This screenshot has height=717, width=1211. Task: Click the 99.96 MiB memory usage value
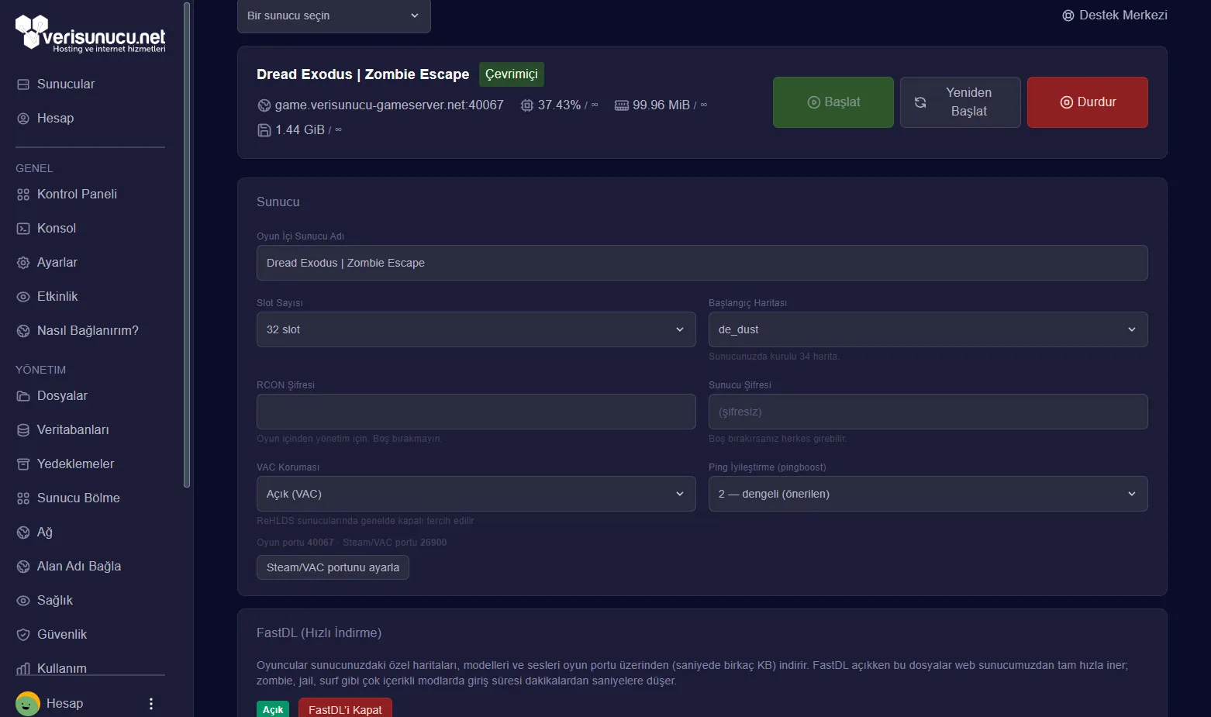click(x=661, y=105)
